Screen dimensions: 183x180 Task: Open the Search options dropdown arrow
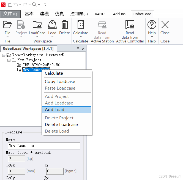pyautogui.click(x=39, y=5)
